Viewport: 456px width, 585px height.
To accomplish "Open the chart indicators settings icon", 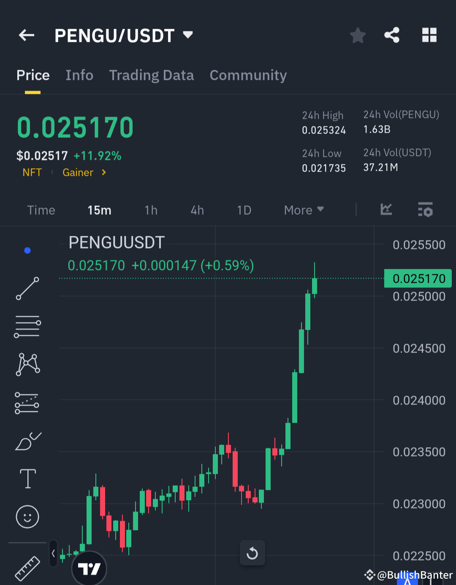I will click(x=425, y=210).
